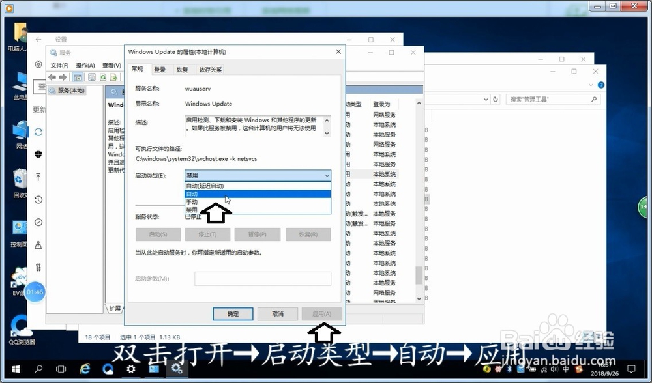Select 禁用 option in the dropdown list
The image size is (652, 383).
258,209
